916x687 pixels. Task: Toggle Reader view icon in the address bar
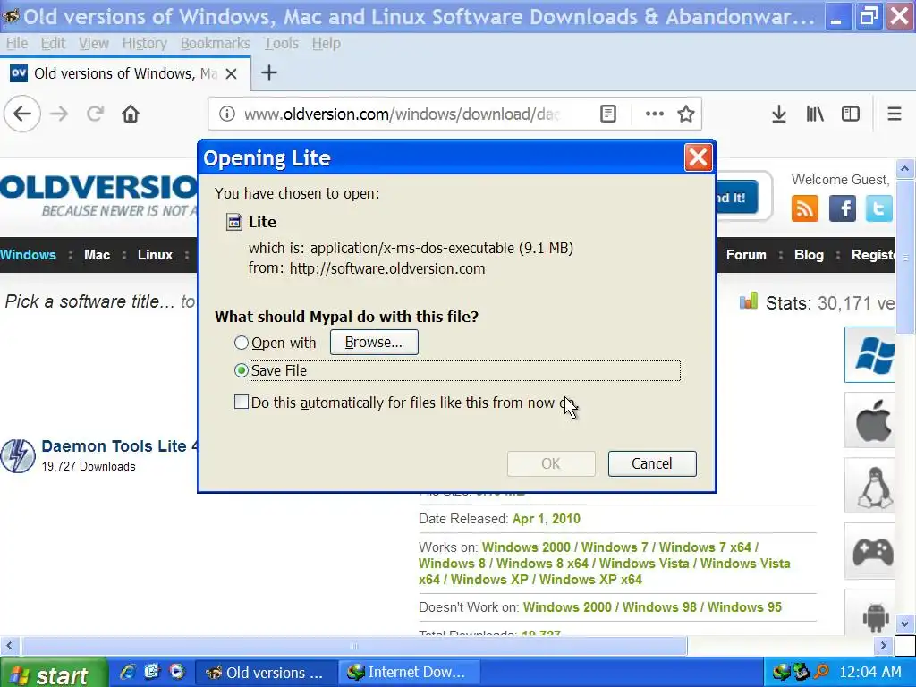tap(608, 114)
